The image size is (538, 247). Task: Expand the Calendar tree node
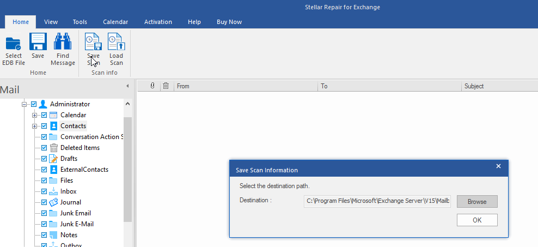pos(34,115)
